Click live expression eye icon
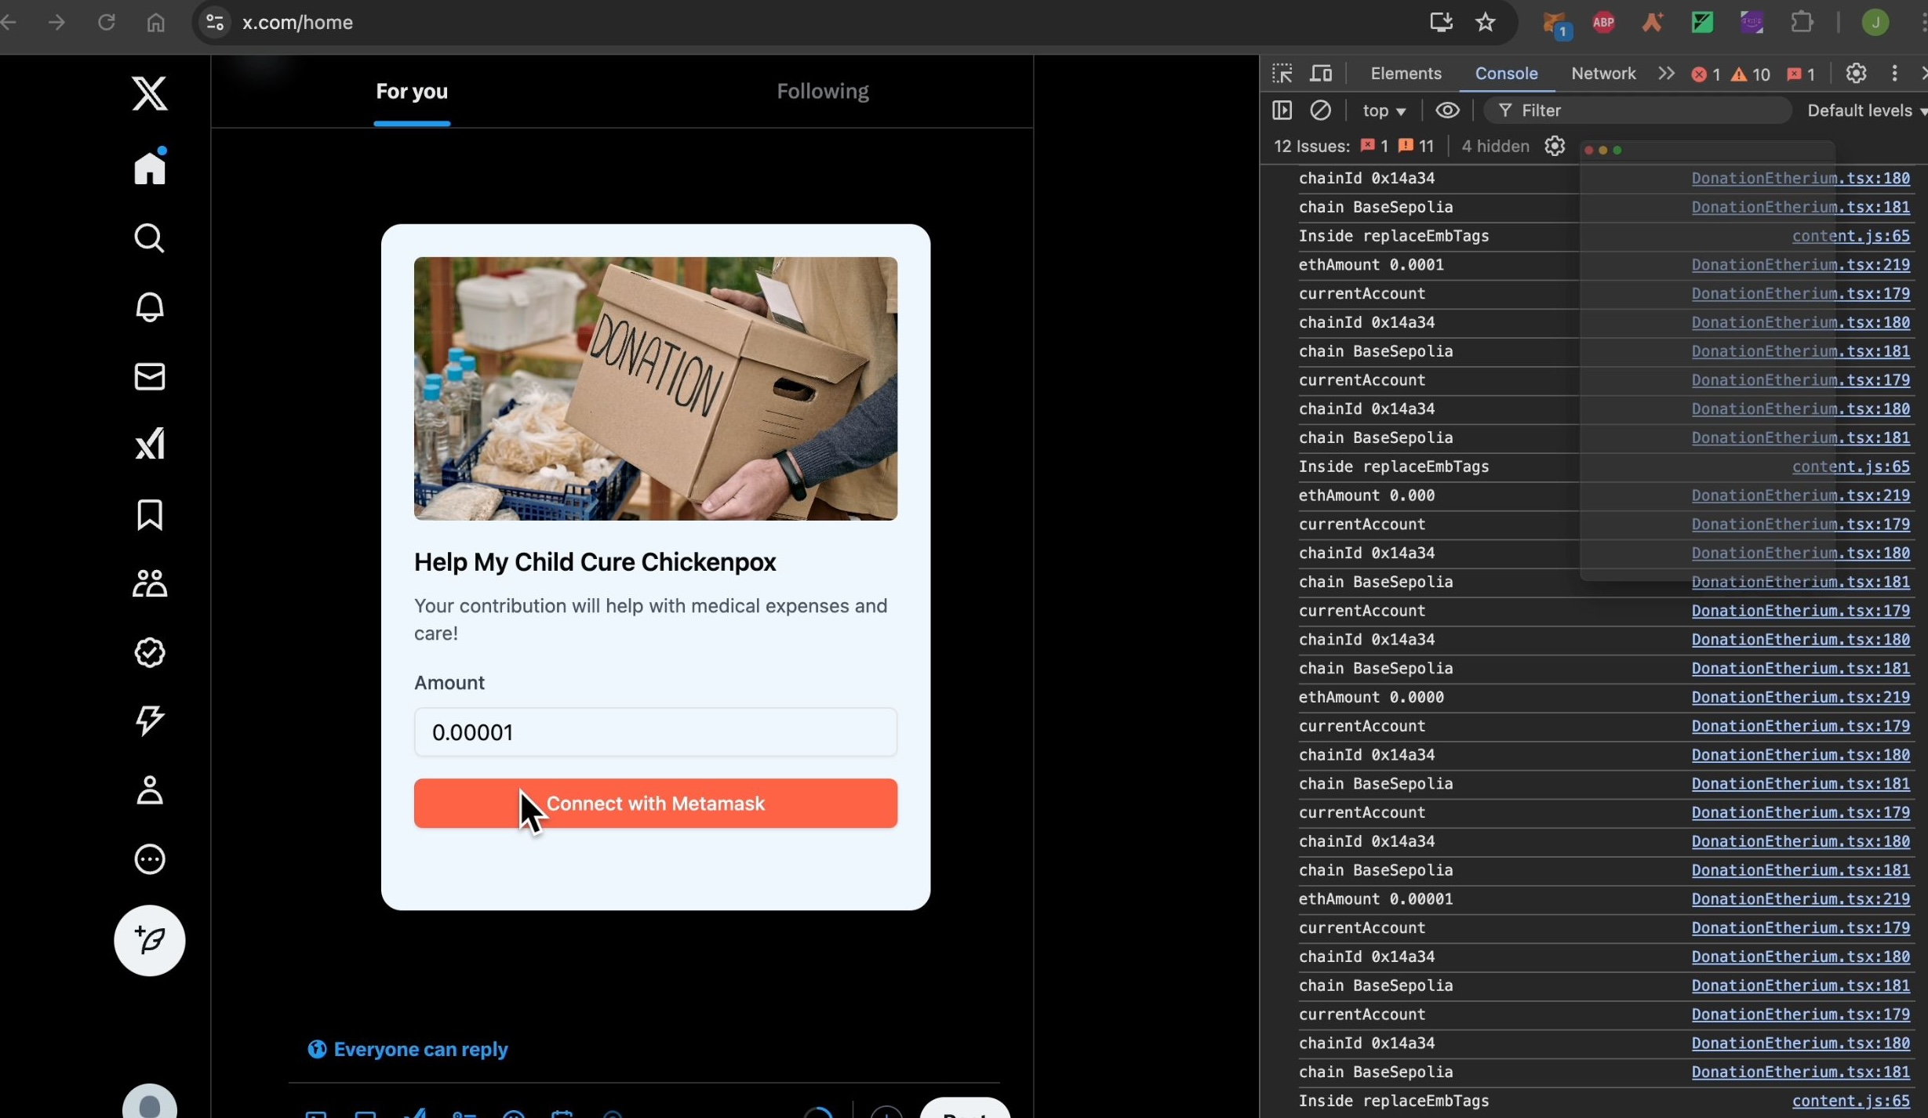Image resolution: width=1928 pixels, height=1118 pixels. [1447, 111]
